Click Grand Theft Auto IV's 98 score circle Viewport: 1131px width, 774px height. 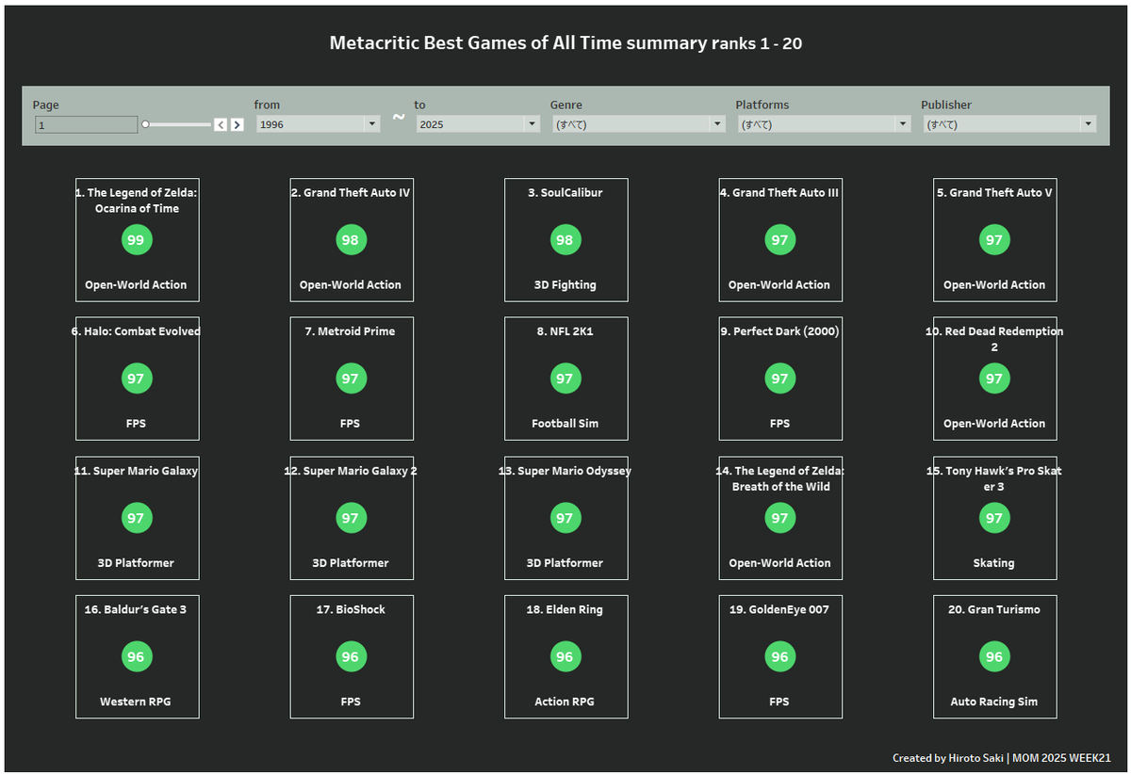(x=352, y=239)
